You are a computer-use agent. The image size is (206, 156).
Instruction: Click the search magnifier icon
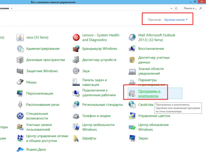coord(200,8)
